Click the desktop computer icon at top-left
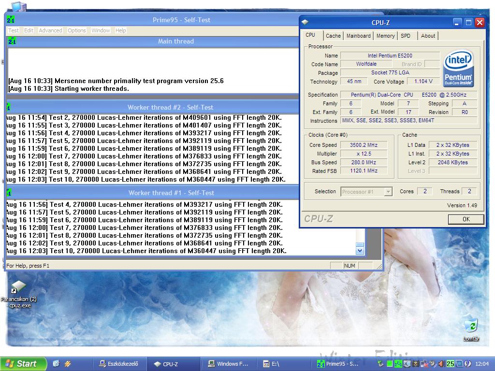This screenshot has width=495, height=371. tap(19, 6)
